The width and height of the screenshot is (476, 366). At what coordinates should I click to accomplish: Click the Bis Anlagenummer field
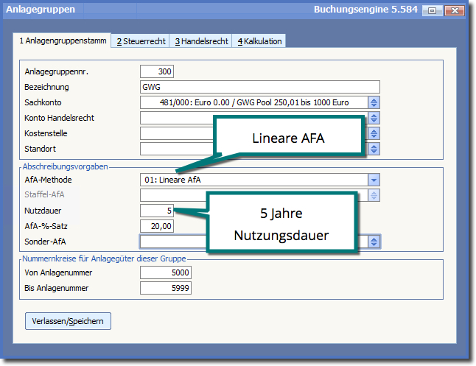point(165,288)
